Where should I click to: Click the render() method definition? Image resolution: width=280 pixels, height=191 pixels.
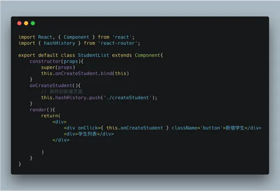(x=42, y=109)
